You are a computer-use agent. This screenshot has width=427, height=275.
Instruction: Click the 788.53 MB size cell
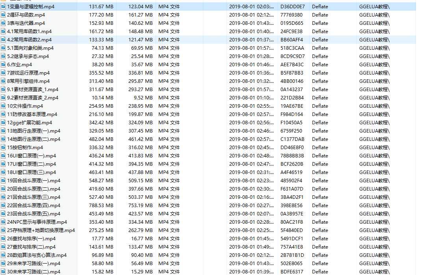point(101,205)
